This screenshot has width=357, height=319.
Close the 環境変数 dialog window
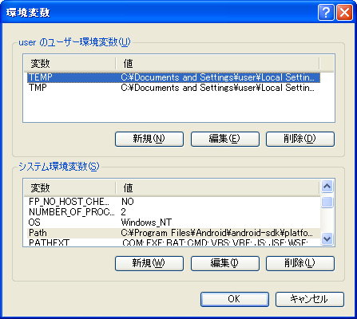coord(344,13)
